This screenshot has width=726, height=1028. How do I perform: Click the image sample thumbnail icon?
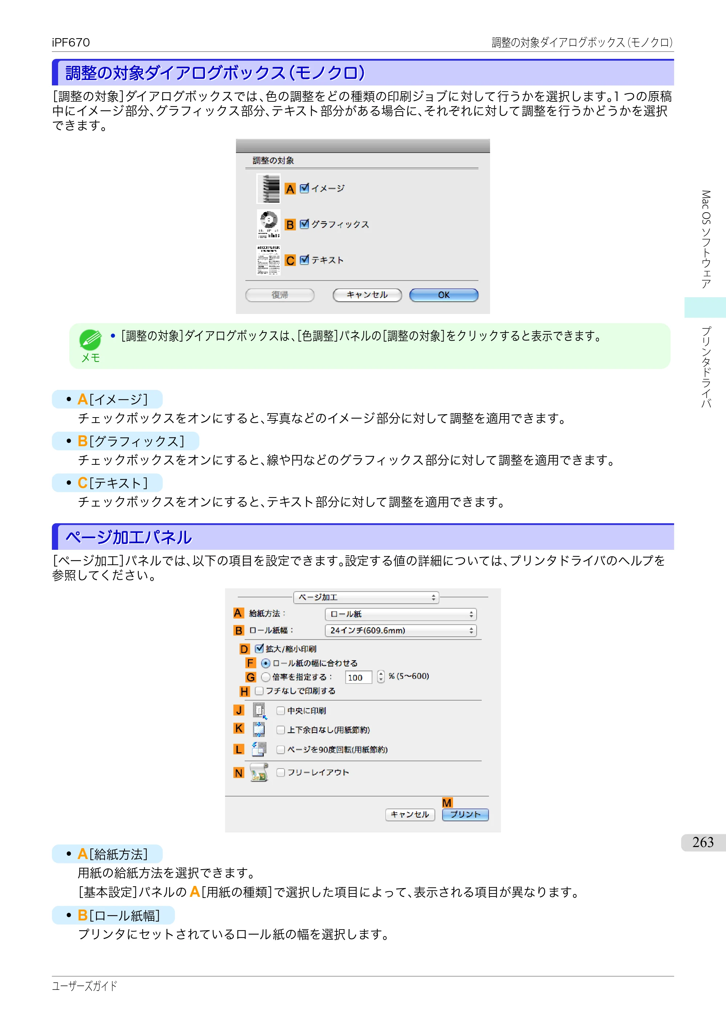(268, 189)
